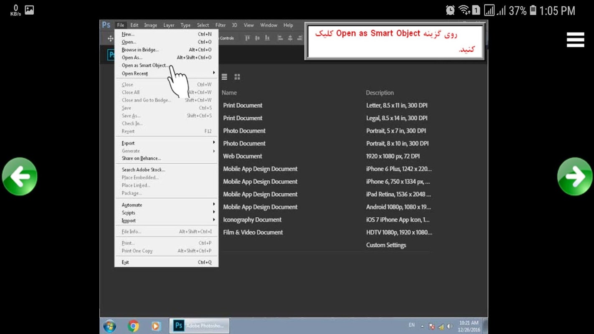Choose Search Adobe Stock... from the File menu
The image size is (594, 334).
tap(166, 170)
